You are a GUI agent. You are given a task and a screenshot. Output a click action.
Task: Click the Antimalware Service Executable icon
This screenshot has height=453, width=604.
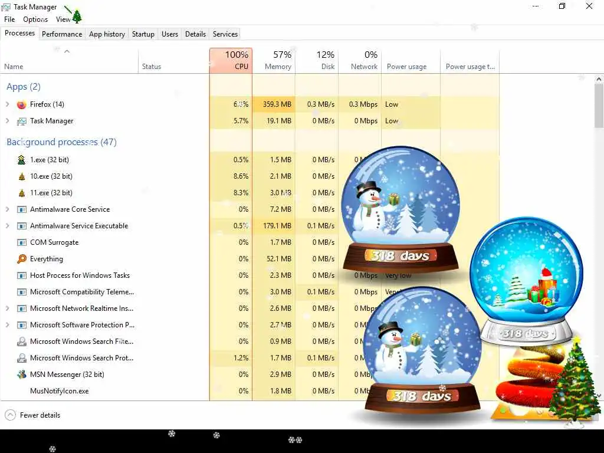22,226
